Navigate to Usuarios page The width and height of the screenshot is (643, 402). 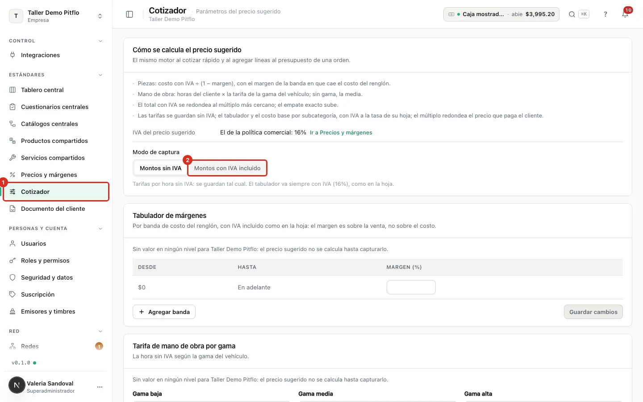[56, 243]
